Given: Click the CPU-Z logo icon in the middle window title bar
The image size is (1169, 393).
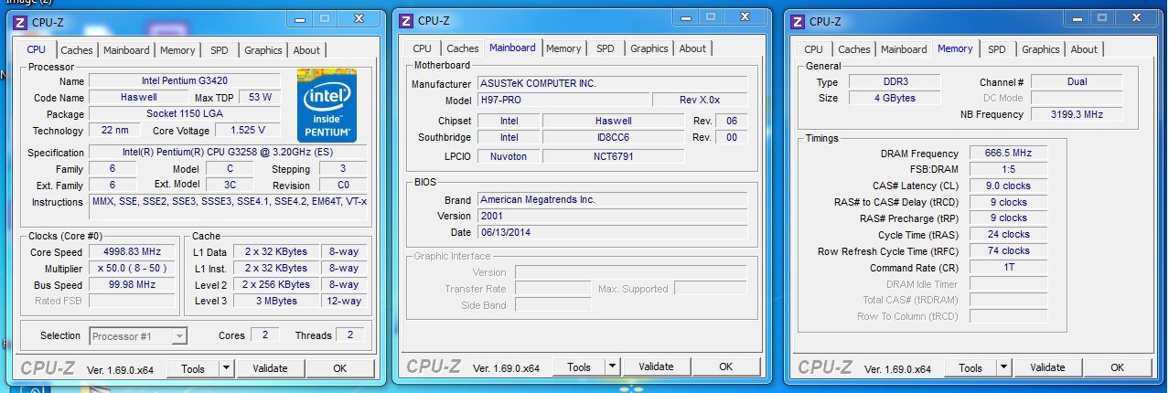Looking at the screenshot, I should pyautogui.click(x=406, y=21).
